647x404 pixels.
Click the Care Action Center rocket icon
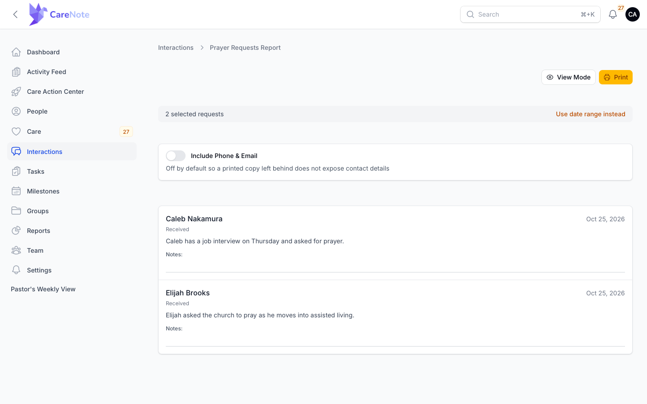click(x=16, y=92)
